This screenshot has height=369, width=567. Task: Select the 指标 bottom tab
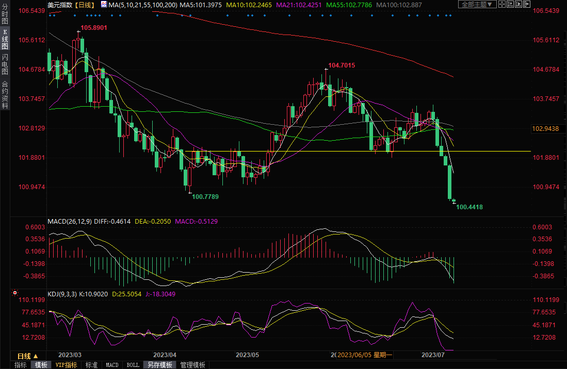21,365
